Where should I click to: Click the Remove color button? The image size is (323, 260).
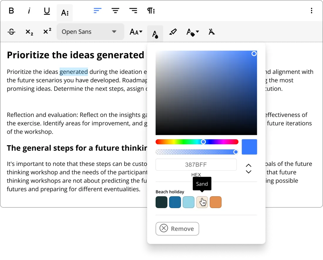177,229
